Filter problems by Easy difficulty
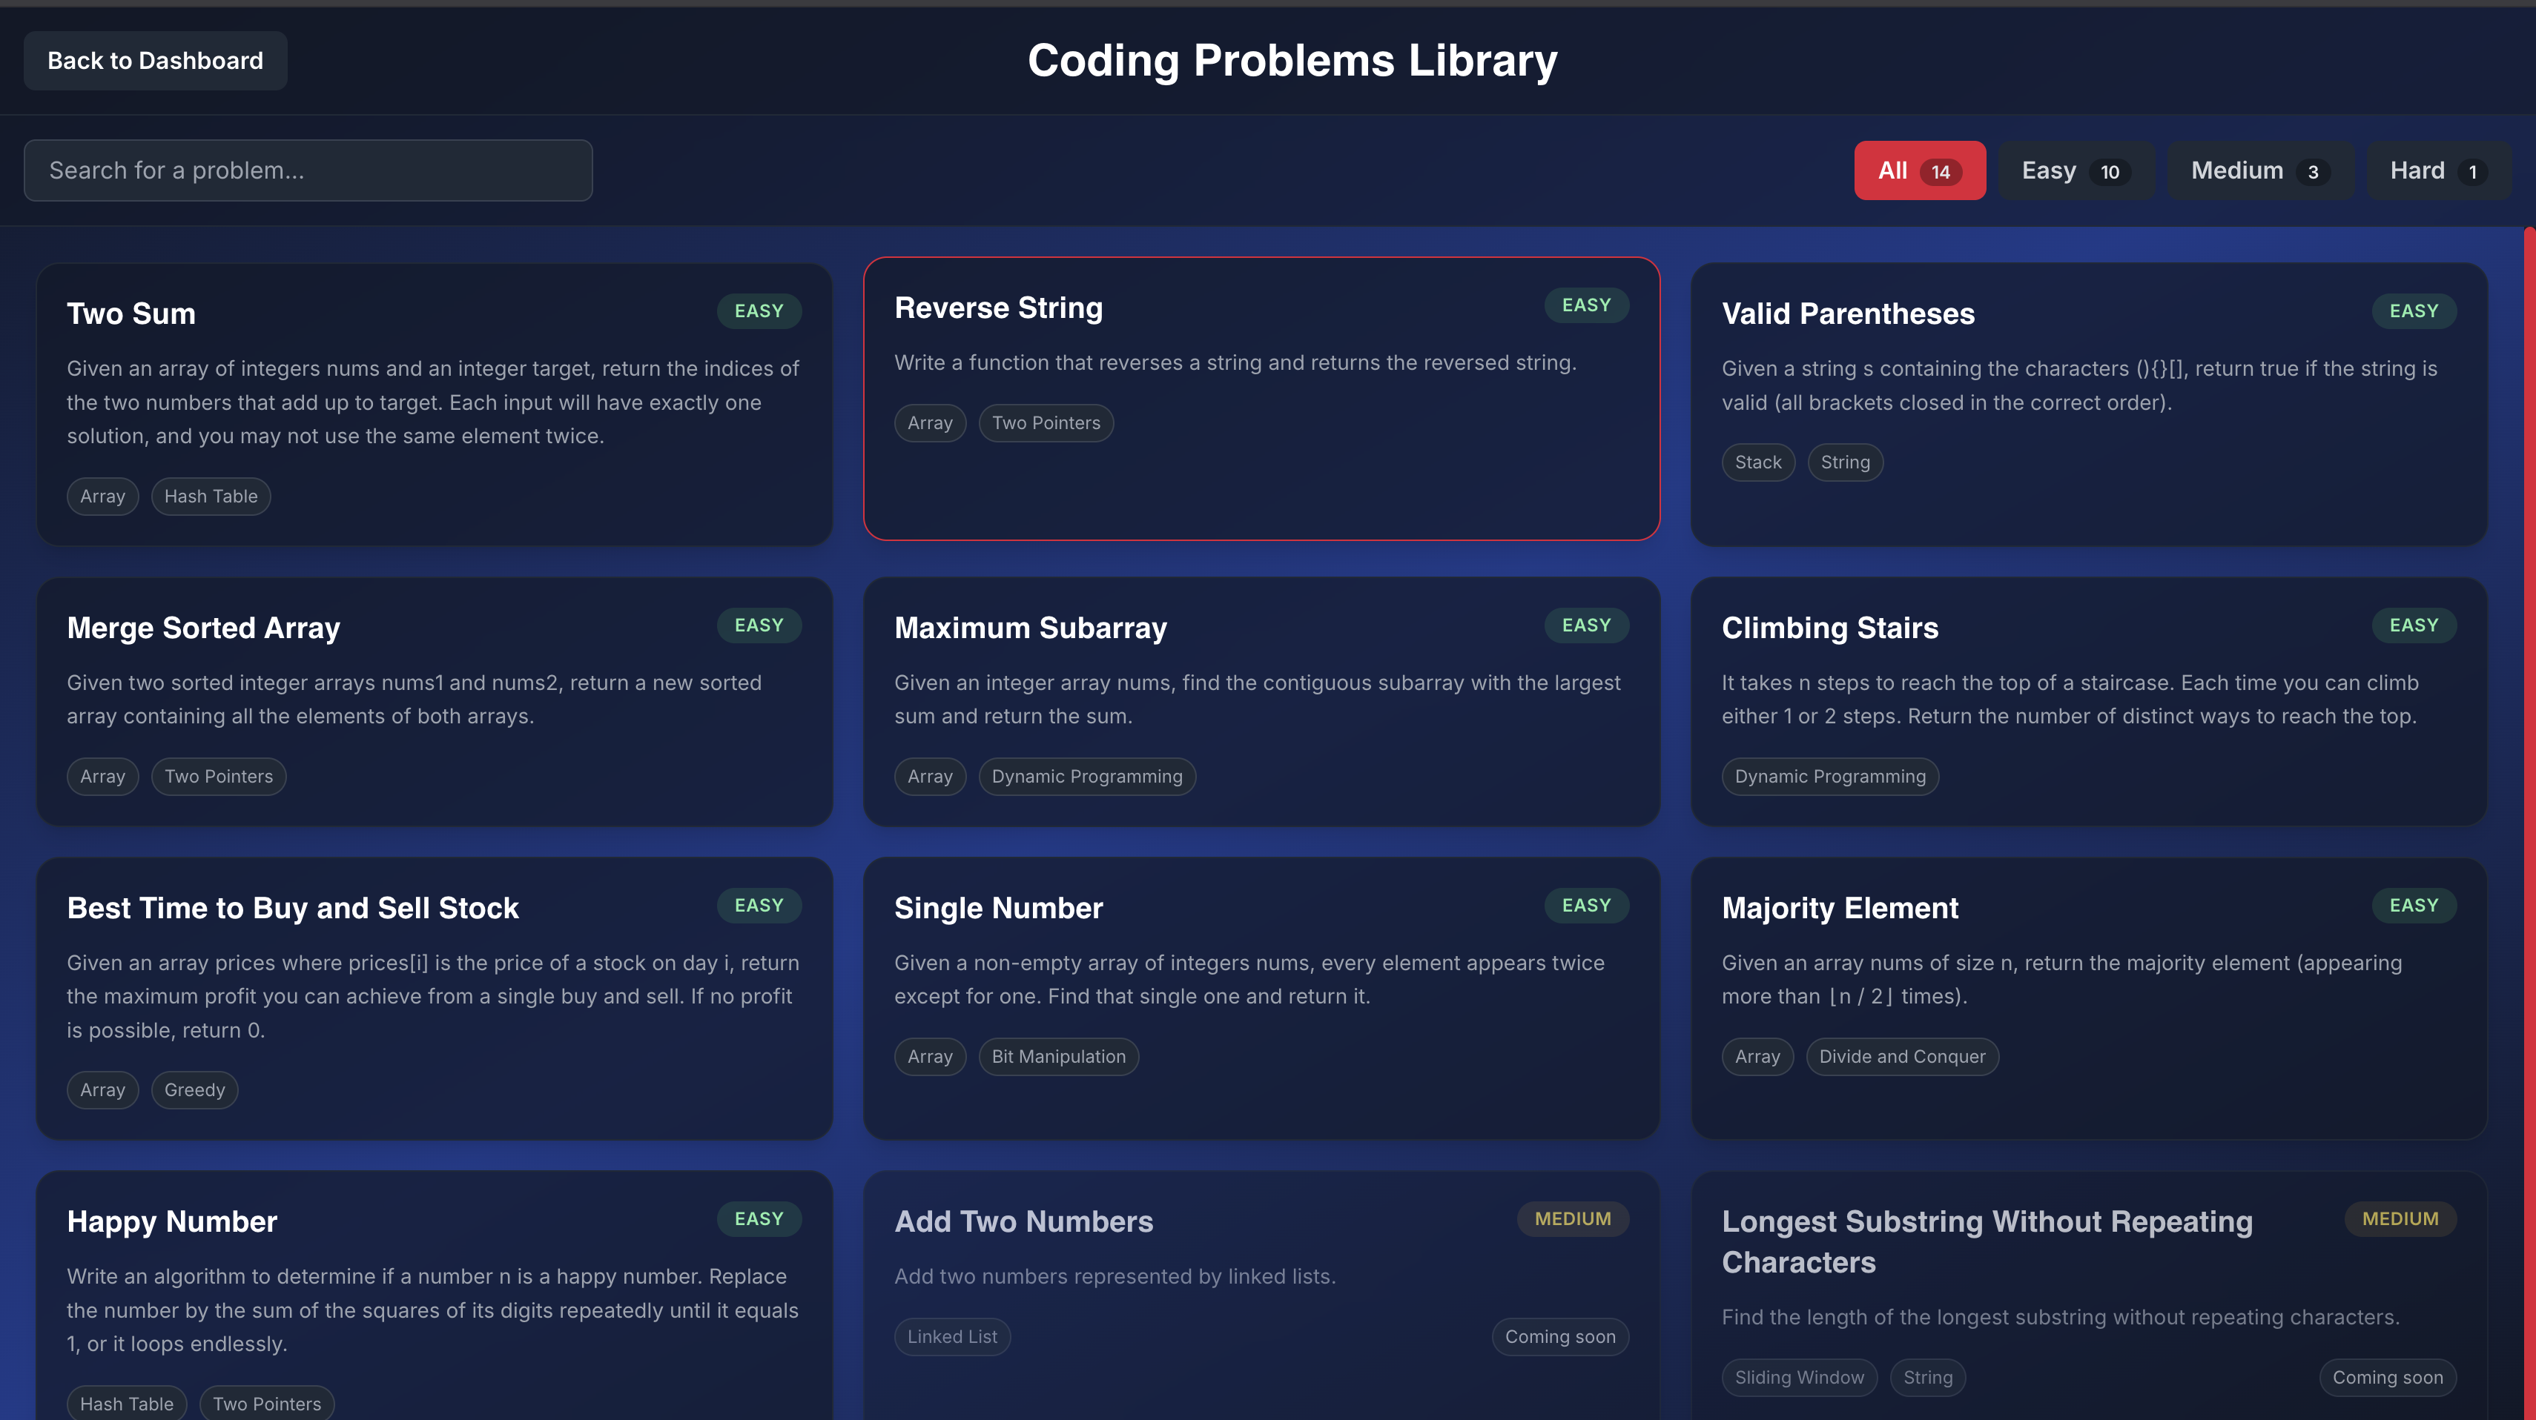2536x1420 pixels. pyautogui.click(x=2074, y=170)
